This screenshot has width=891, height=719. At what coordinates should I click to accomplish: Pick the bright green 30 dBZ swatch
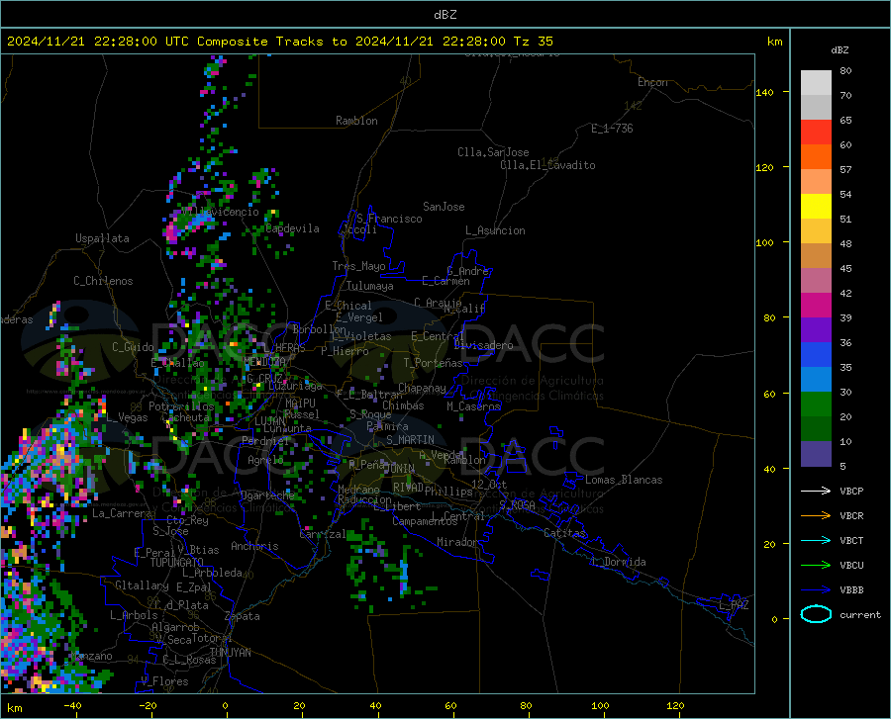tap(816, 404)
